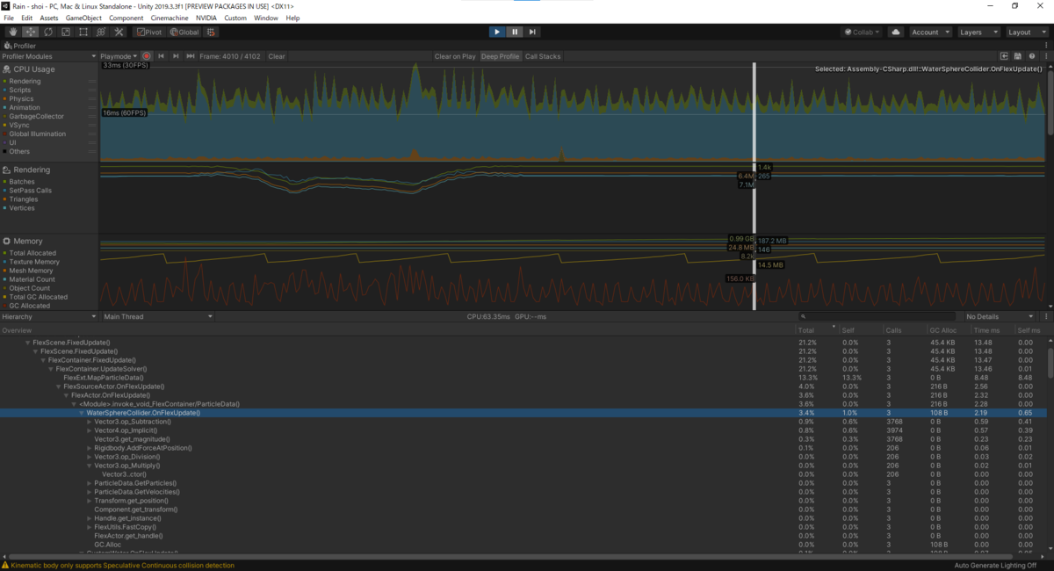The width and height of the screenshot is (1054, 571).
Task: Open Hierarchy view type dropdown
Action: point(49,316)
